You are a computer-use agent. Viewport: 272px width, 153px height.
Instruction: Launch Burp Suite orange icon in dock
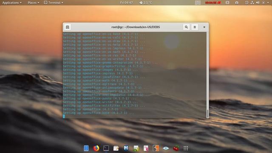(x=156, y=148)
